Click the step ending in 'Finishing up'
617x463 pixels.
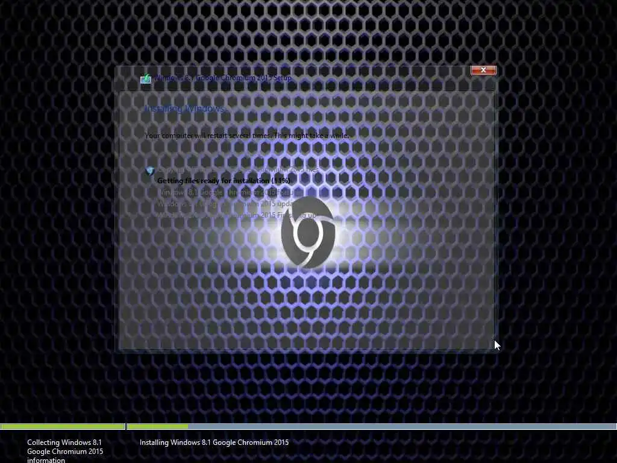click(237, 215)
